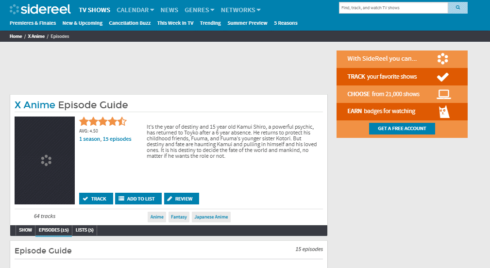Image resolution: width=490 pixels, height=268 pixels.
Task: Open the NEWS section
Action: pyautogui.click(x=169, y=10)
